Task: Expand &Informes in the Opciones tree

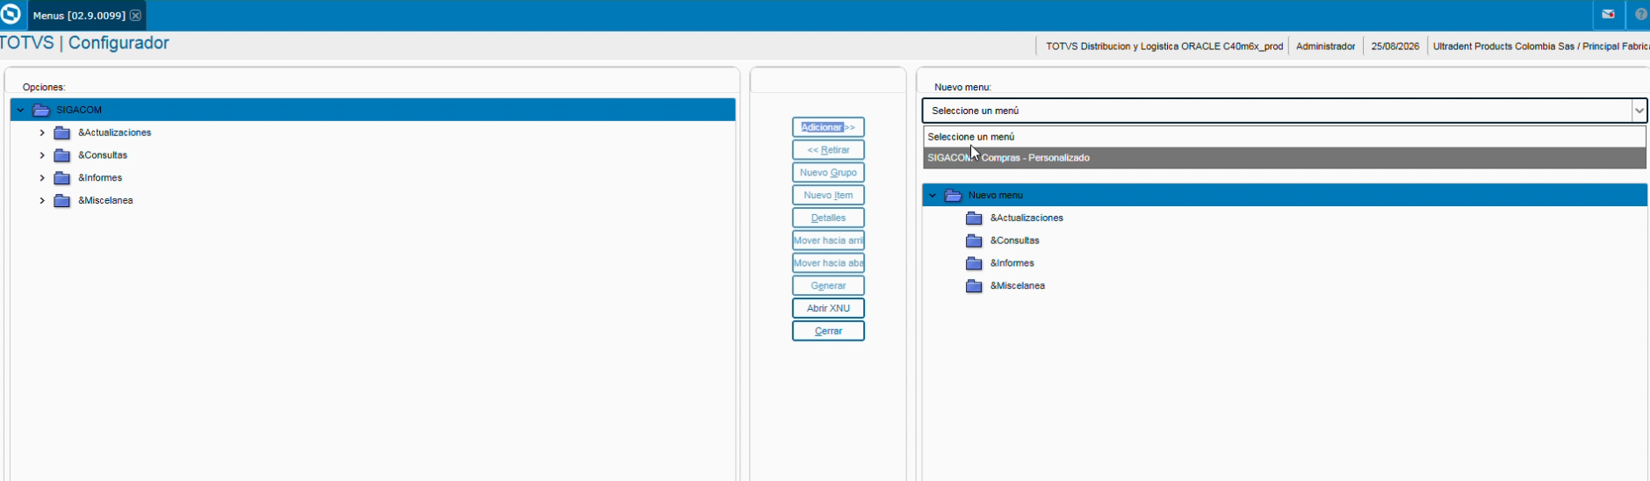Action: pos(42,178)
